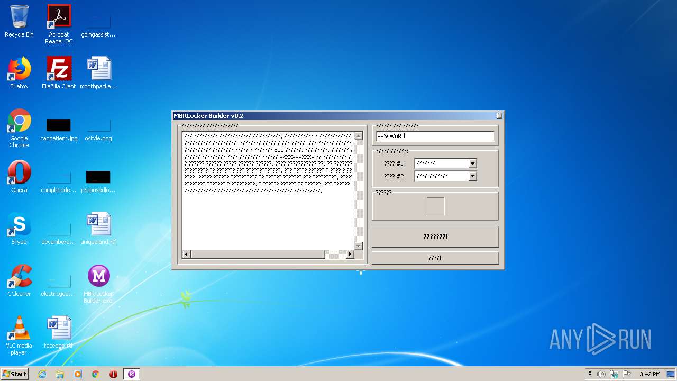Screen dimensions: 677x381
Task: Open Internet Explorer from the taskbar
Action: point(42,374)
